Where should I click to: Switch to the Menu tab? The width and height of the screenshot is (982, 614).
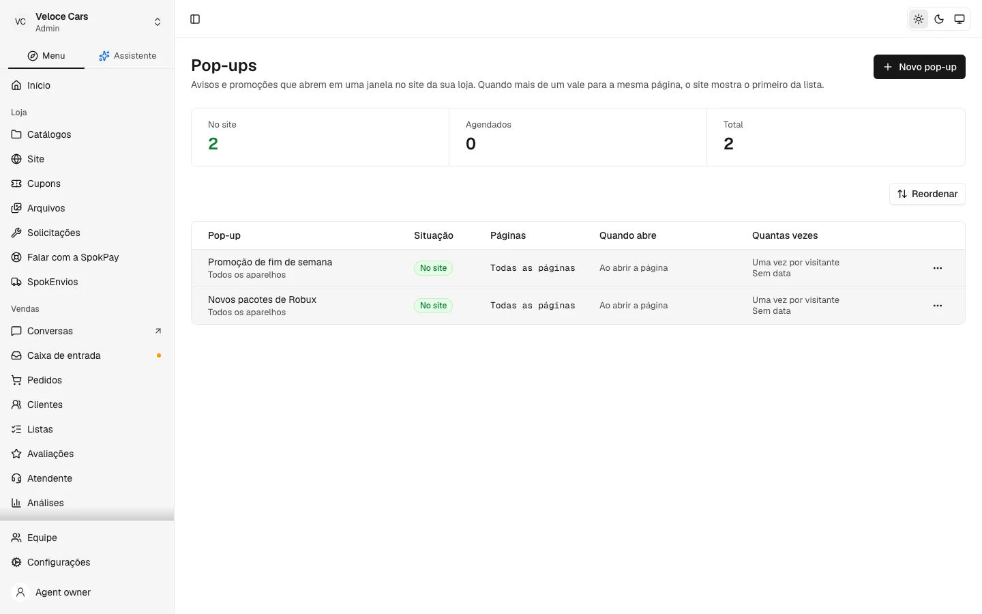click(46, 56)
